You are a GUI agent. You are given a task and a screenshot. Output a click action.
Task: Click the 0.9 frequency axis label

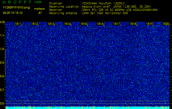[2, 63]
